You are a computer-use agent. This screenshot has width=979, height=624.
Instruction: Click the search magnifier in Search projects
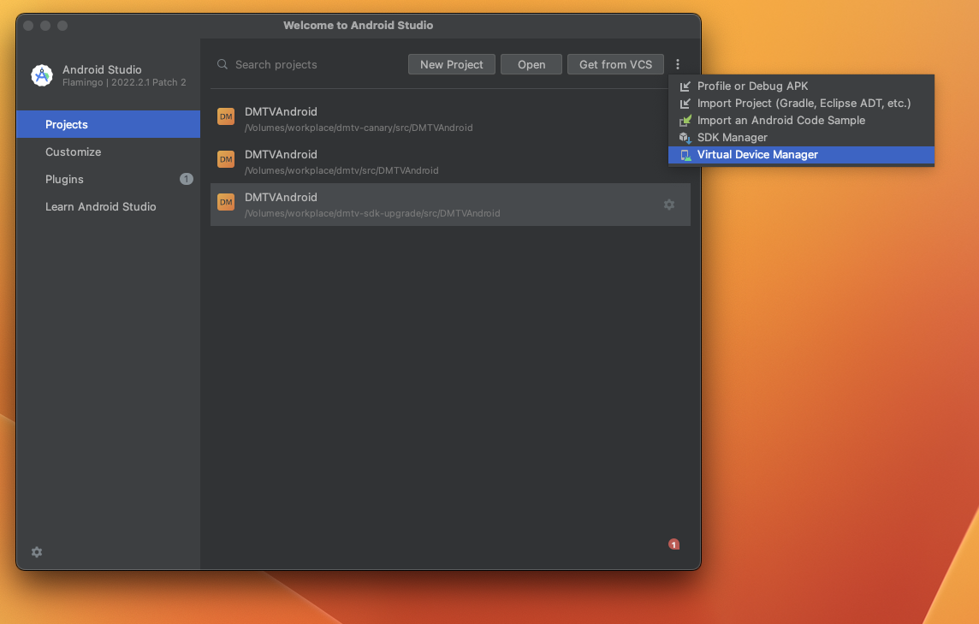click(x=222, y=64)
